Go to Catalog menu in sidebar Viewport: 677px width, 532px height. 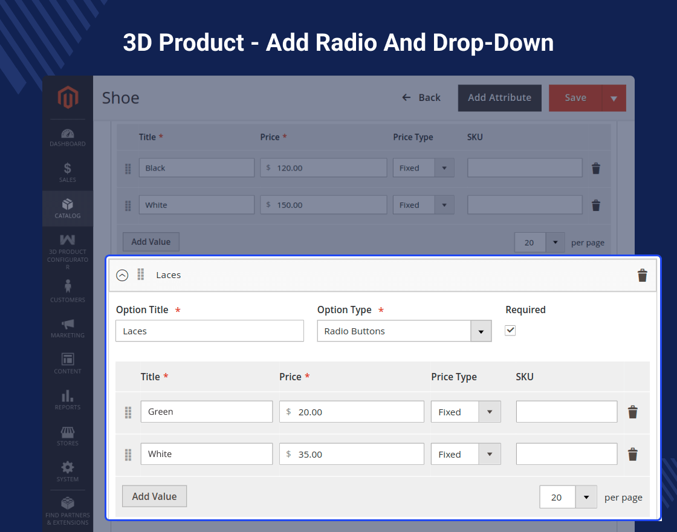(68, 209)
